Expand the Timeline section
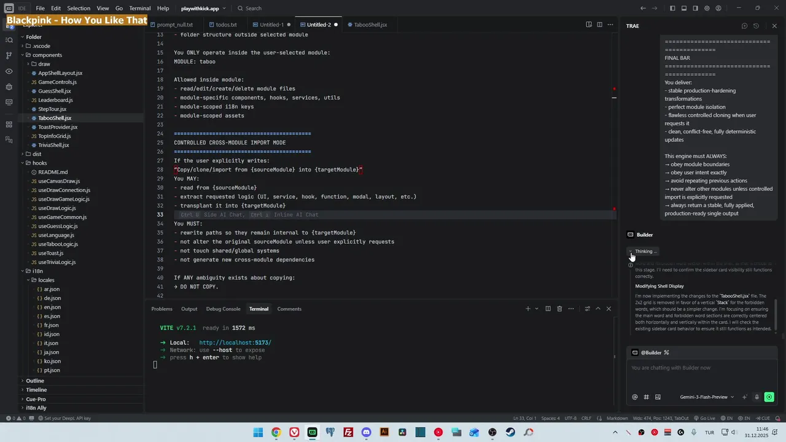 tap(36, 390)
